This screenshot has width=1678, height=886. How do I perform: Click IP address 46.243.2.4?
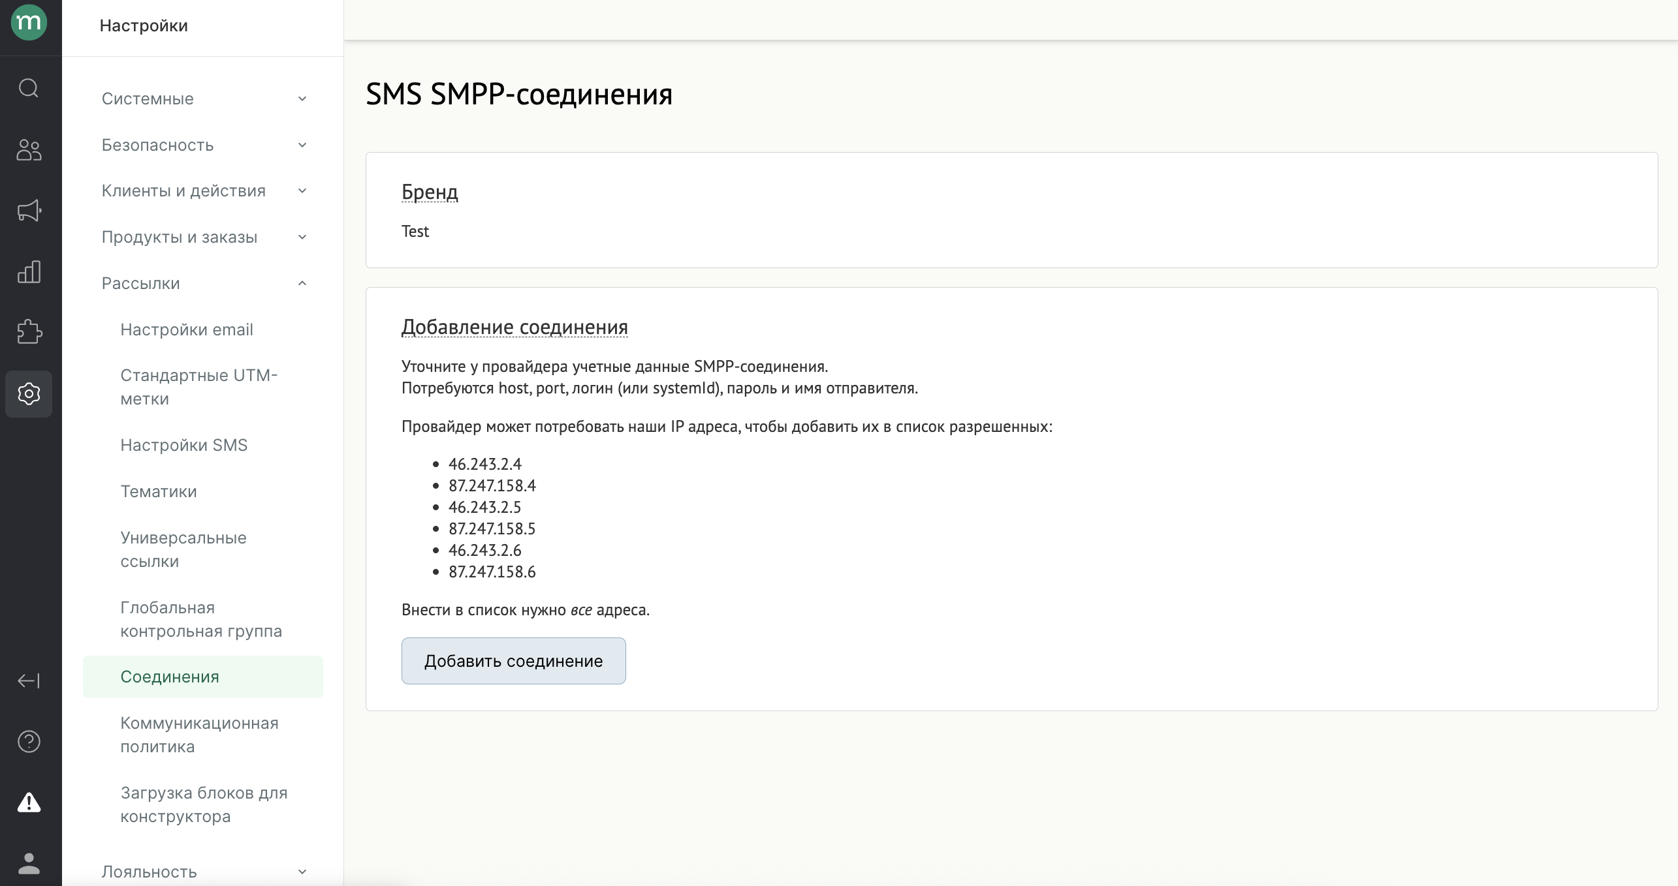(485, 464)
